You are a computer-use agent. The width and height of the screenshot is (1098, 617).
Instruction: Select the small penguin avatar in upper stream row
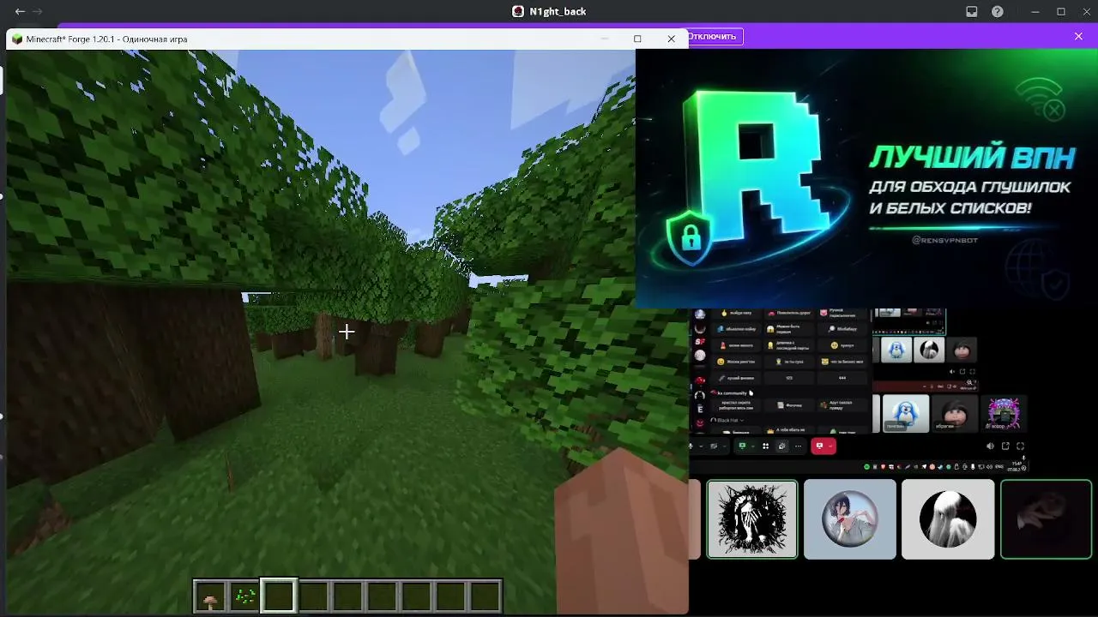(x=896, y=350)
